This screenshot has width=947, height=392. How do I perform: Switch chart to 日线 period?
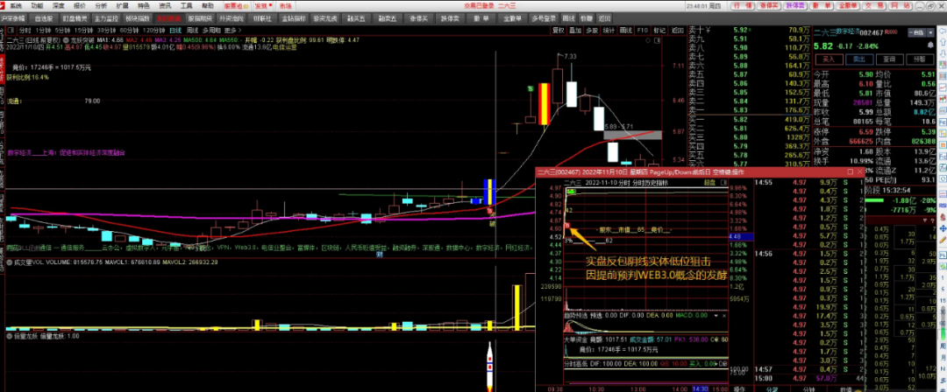click(x=175, y=30)
